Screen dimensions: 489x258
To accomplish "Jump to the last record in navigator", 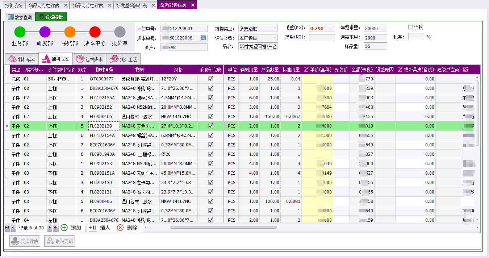I will pyautogui.click(x=55, y=228).
